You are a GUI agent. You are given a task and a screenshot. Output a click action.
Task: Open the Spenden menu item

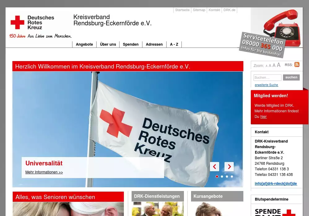[131, 44]
